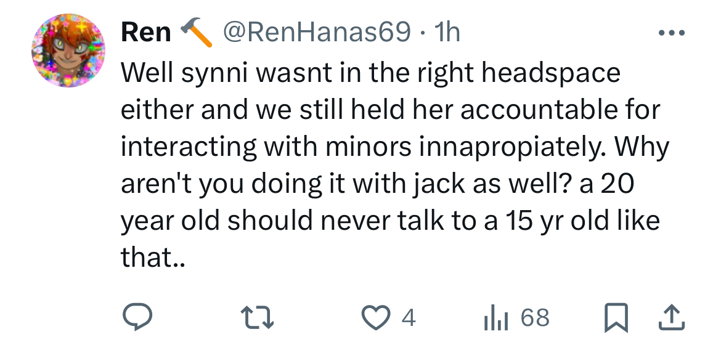Click the like count showing 4
This screenshot has height=345, width=721.
click(407, 318)
